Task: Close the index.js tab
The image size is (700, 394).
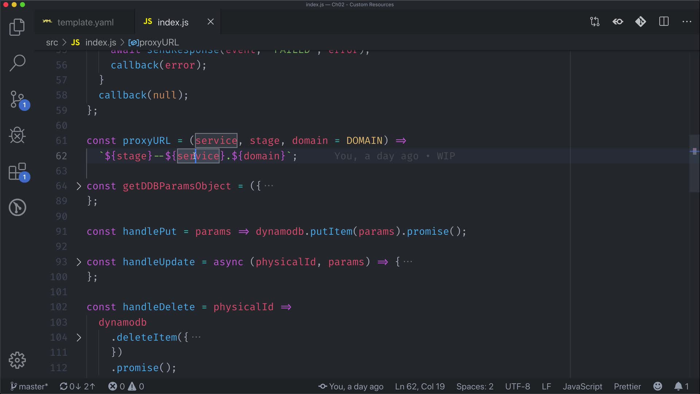Action: click(x=211, y=22)
